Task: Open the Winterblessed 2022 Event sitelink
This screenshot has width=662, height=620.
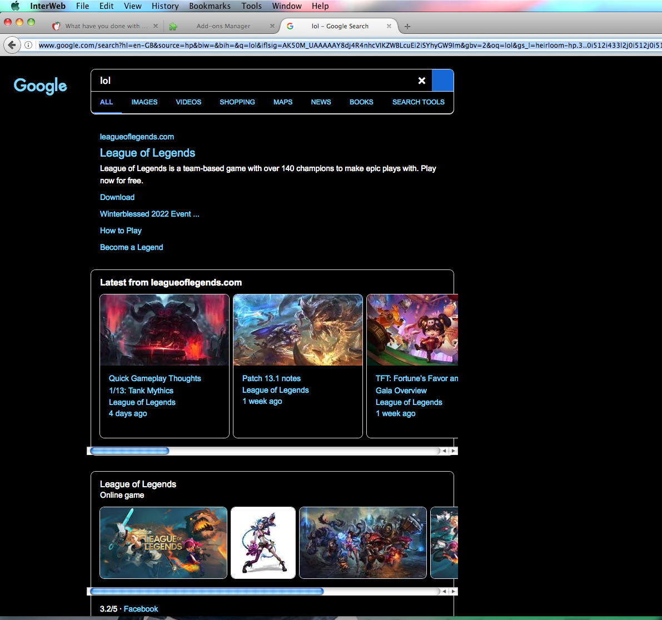Action: [150, 214]
